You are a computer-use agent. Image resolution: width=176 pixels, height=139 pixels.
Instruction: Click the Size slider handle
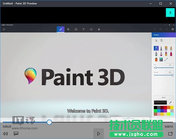(156, 68)
